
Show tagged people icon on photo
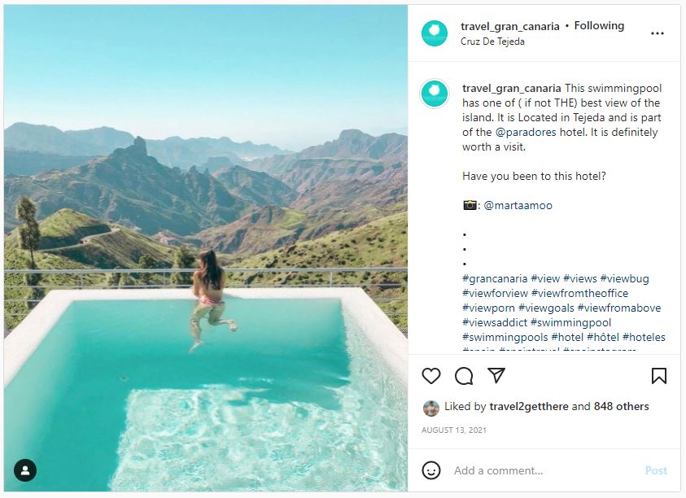click(25, 470)
